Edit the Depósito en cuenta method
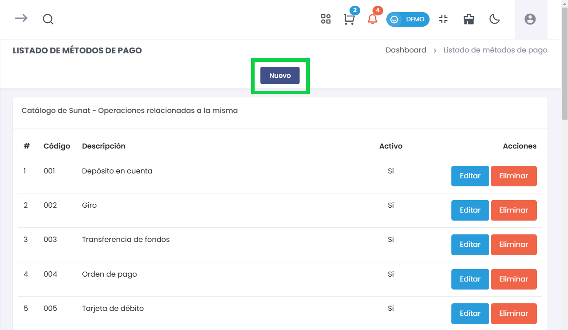This screenshot has height=330, width=568. pos(470,176)
